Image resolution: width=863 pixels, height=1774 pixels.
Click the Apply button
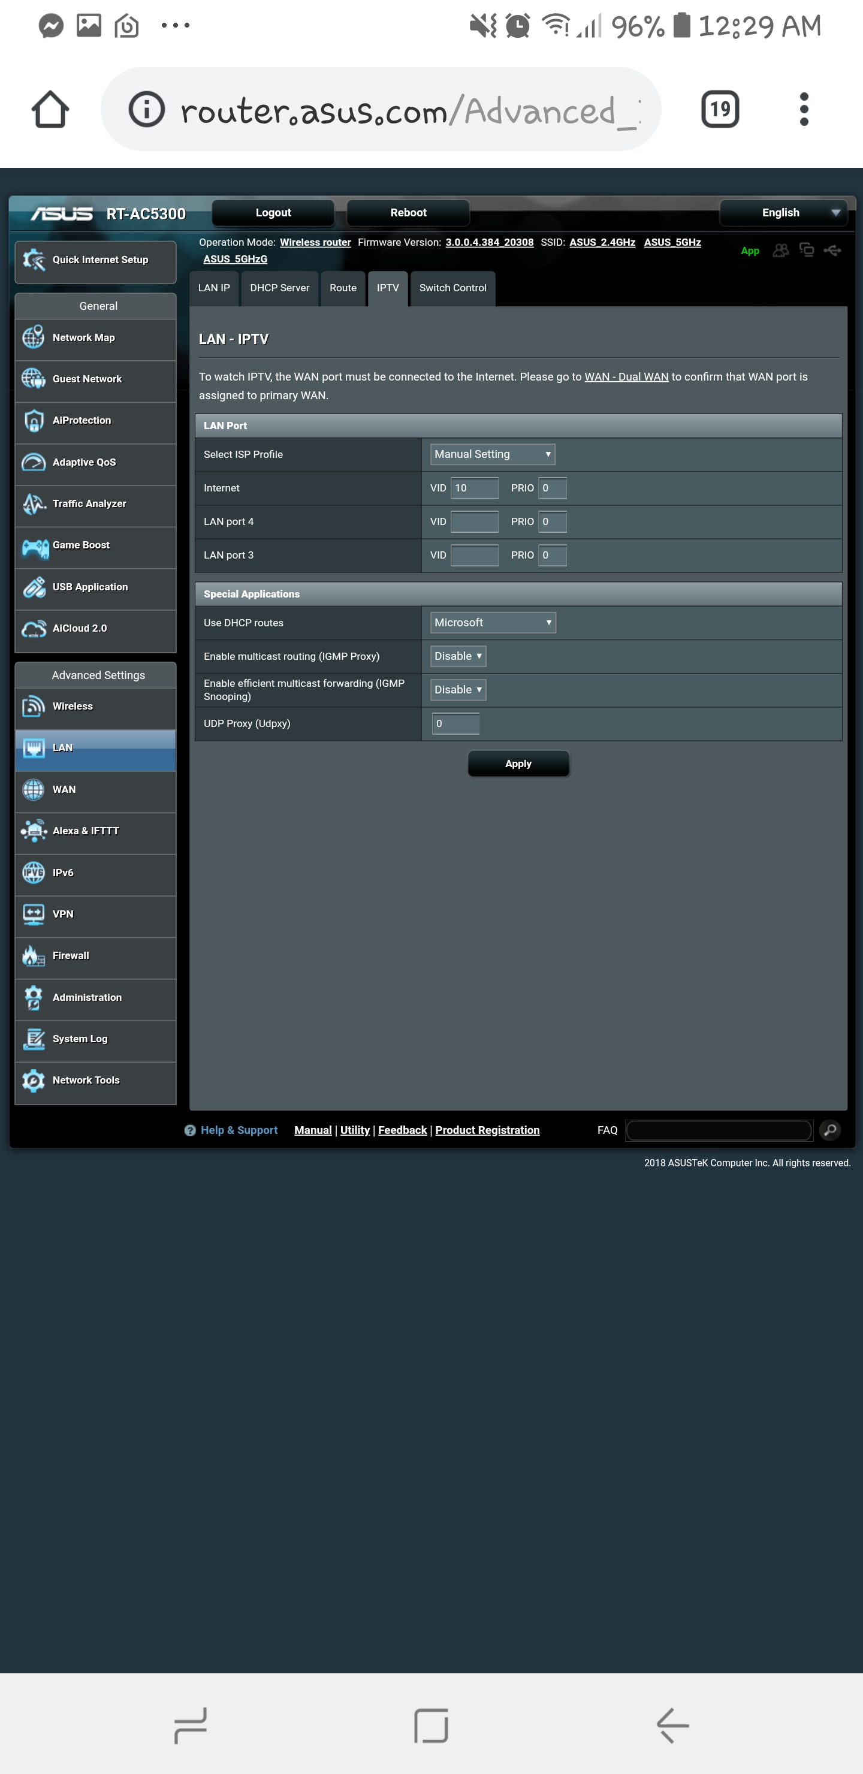coord(518,764)
